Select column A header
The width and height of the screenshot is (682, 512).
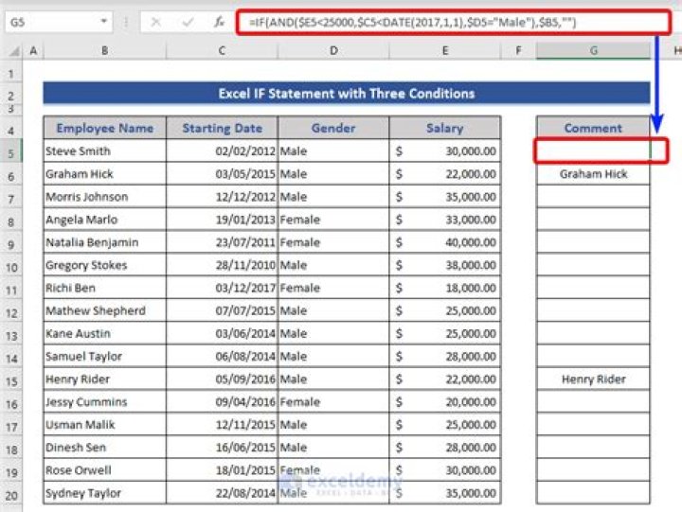(x=33, y=51)
